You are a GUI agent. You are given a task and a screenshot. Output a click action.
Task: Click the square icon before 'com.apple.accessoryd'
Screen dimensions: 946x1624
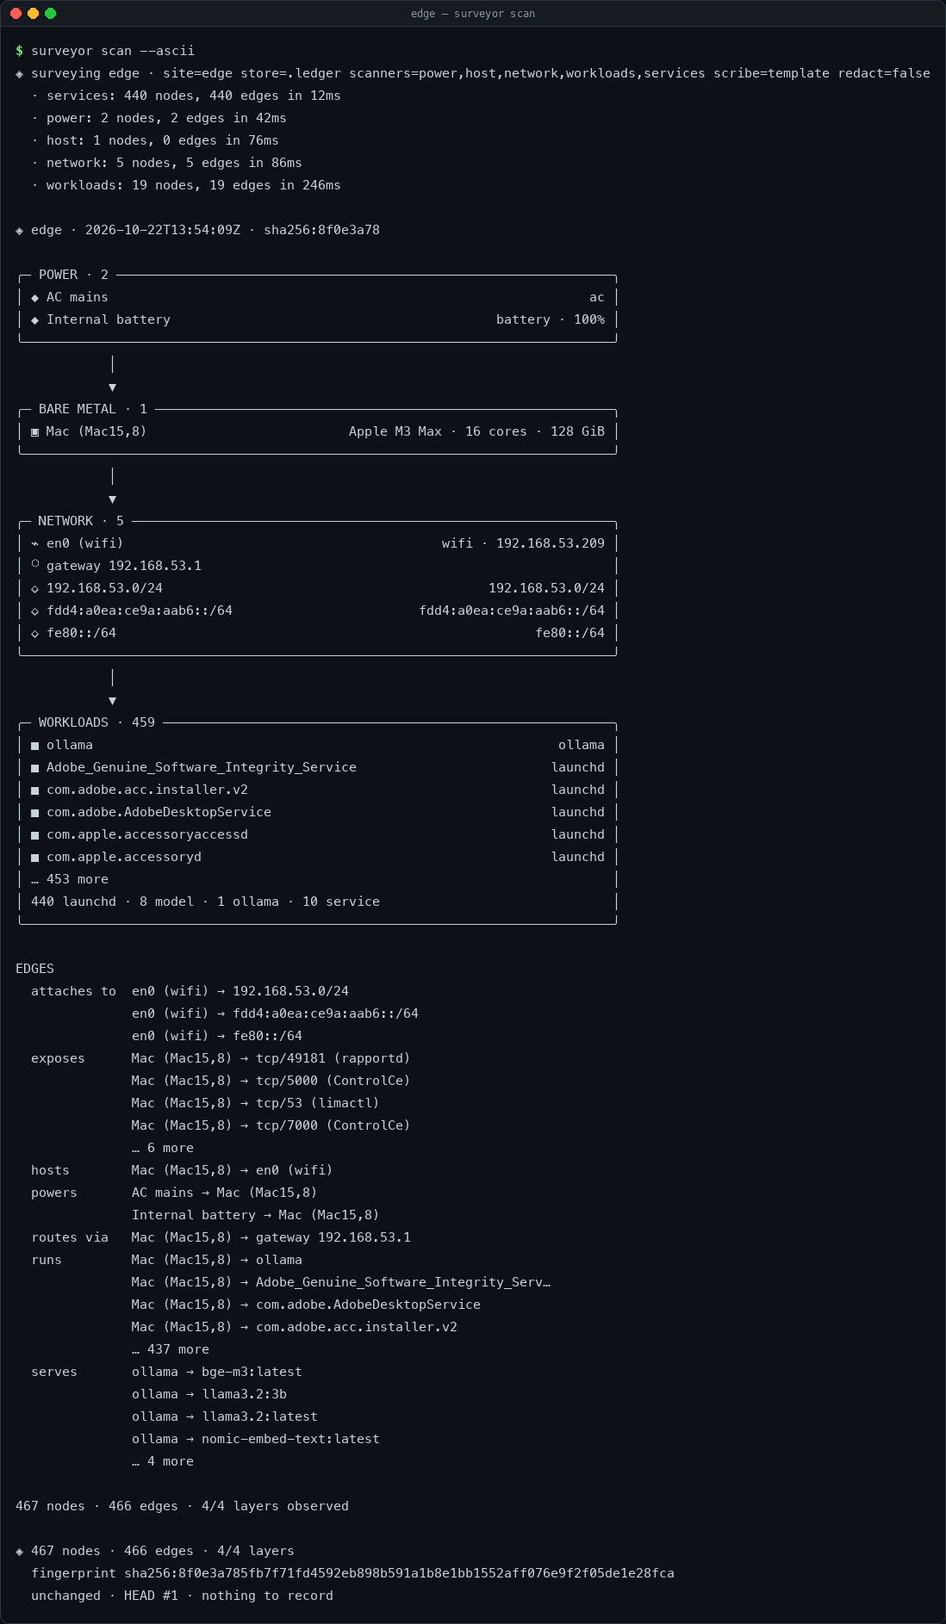(x=35, y=857)
